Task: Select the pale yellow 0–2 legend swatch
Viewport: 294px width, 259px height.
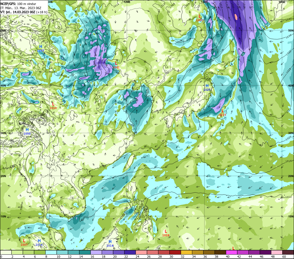Action: pos(6,252)
